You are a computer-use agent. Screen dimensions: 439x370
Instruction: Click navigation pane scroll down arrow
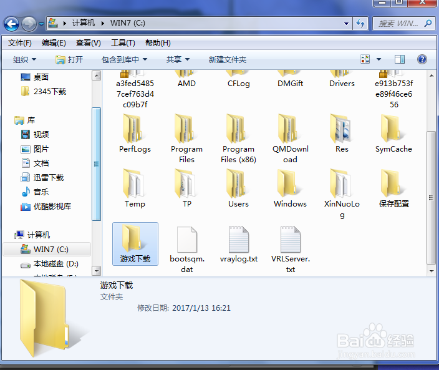click(96, 271)
